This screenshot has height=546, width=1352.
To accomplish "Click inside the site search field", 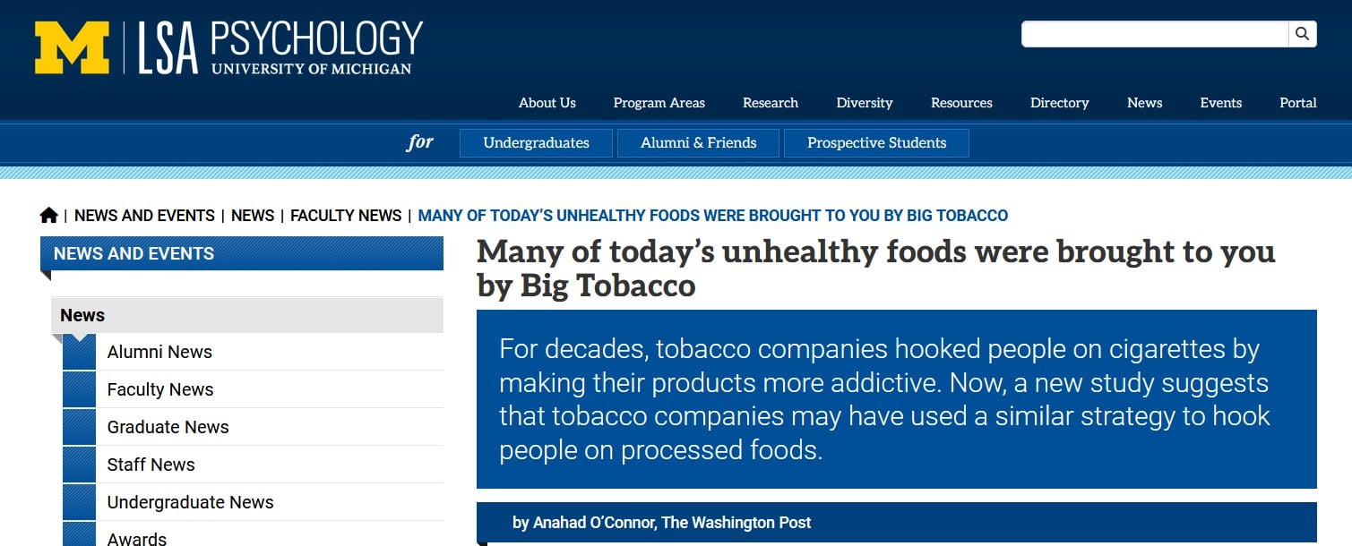I will [x=1155, y=34].
